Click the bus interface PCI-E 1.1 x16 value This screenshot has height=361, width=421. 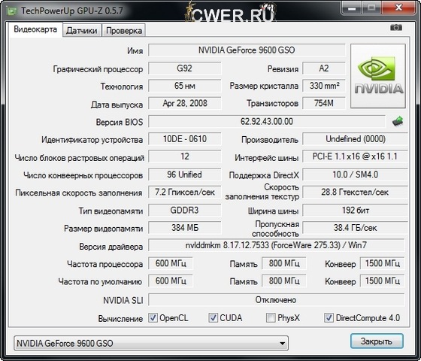point(355,156)
